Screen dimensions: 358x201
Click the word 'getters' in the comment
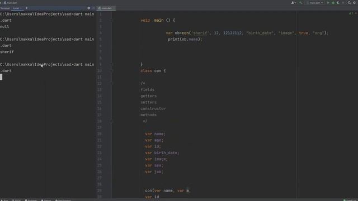tap(148, 96)
